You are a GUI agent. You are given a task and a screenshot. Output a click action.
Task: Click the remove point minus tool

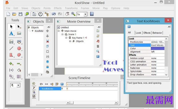pyautogui.click(x=19, y=64)
